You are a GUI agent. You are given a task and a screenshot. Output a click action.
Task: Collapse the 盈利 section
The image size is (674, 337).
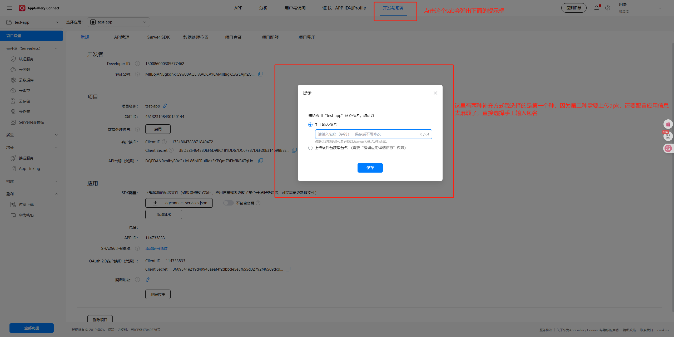click(x=56, y=194)
